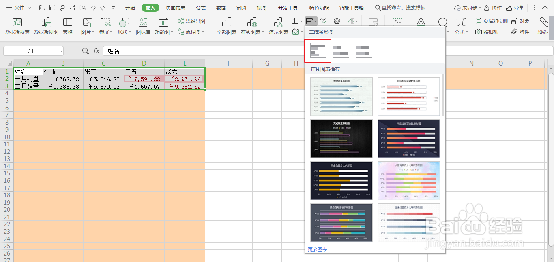Switch to the 数据 tab
Image resolution: width=554 pixels, height=262 pixels.
click(x=221, y=8)
